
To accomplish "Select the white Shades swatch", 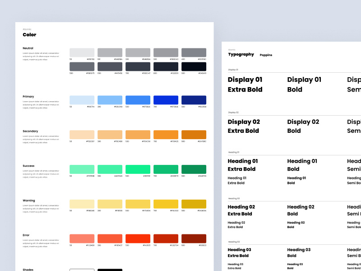I will (x=82, y=270).
